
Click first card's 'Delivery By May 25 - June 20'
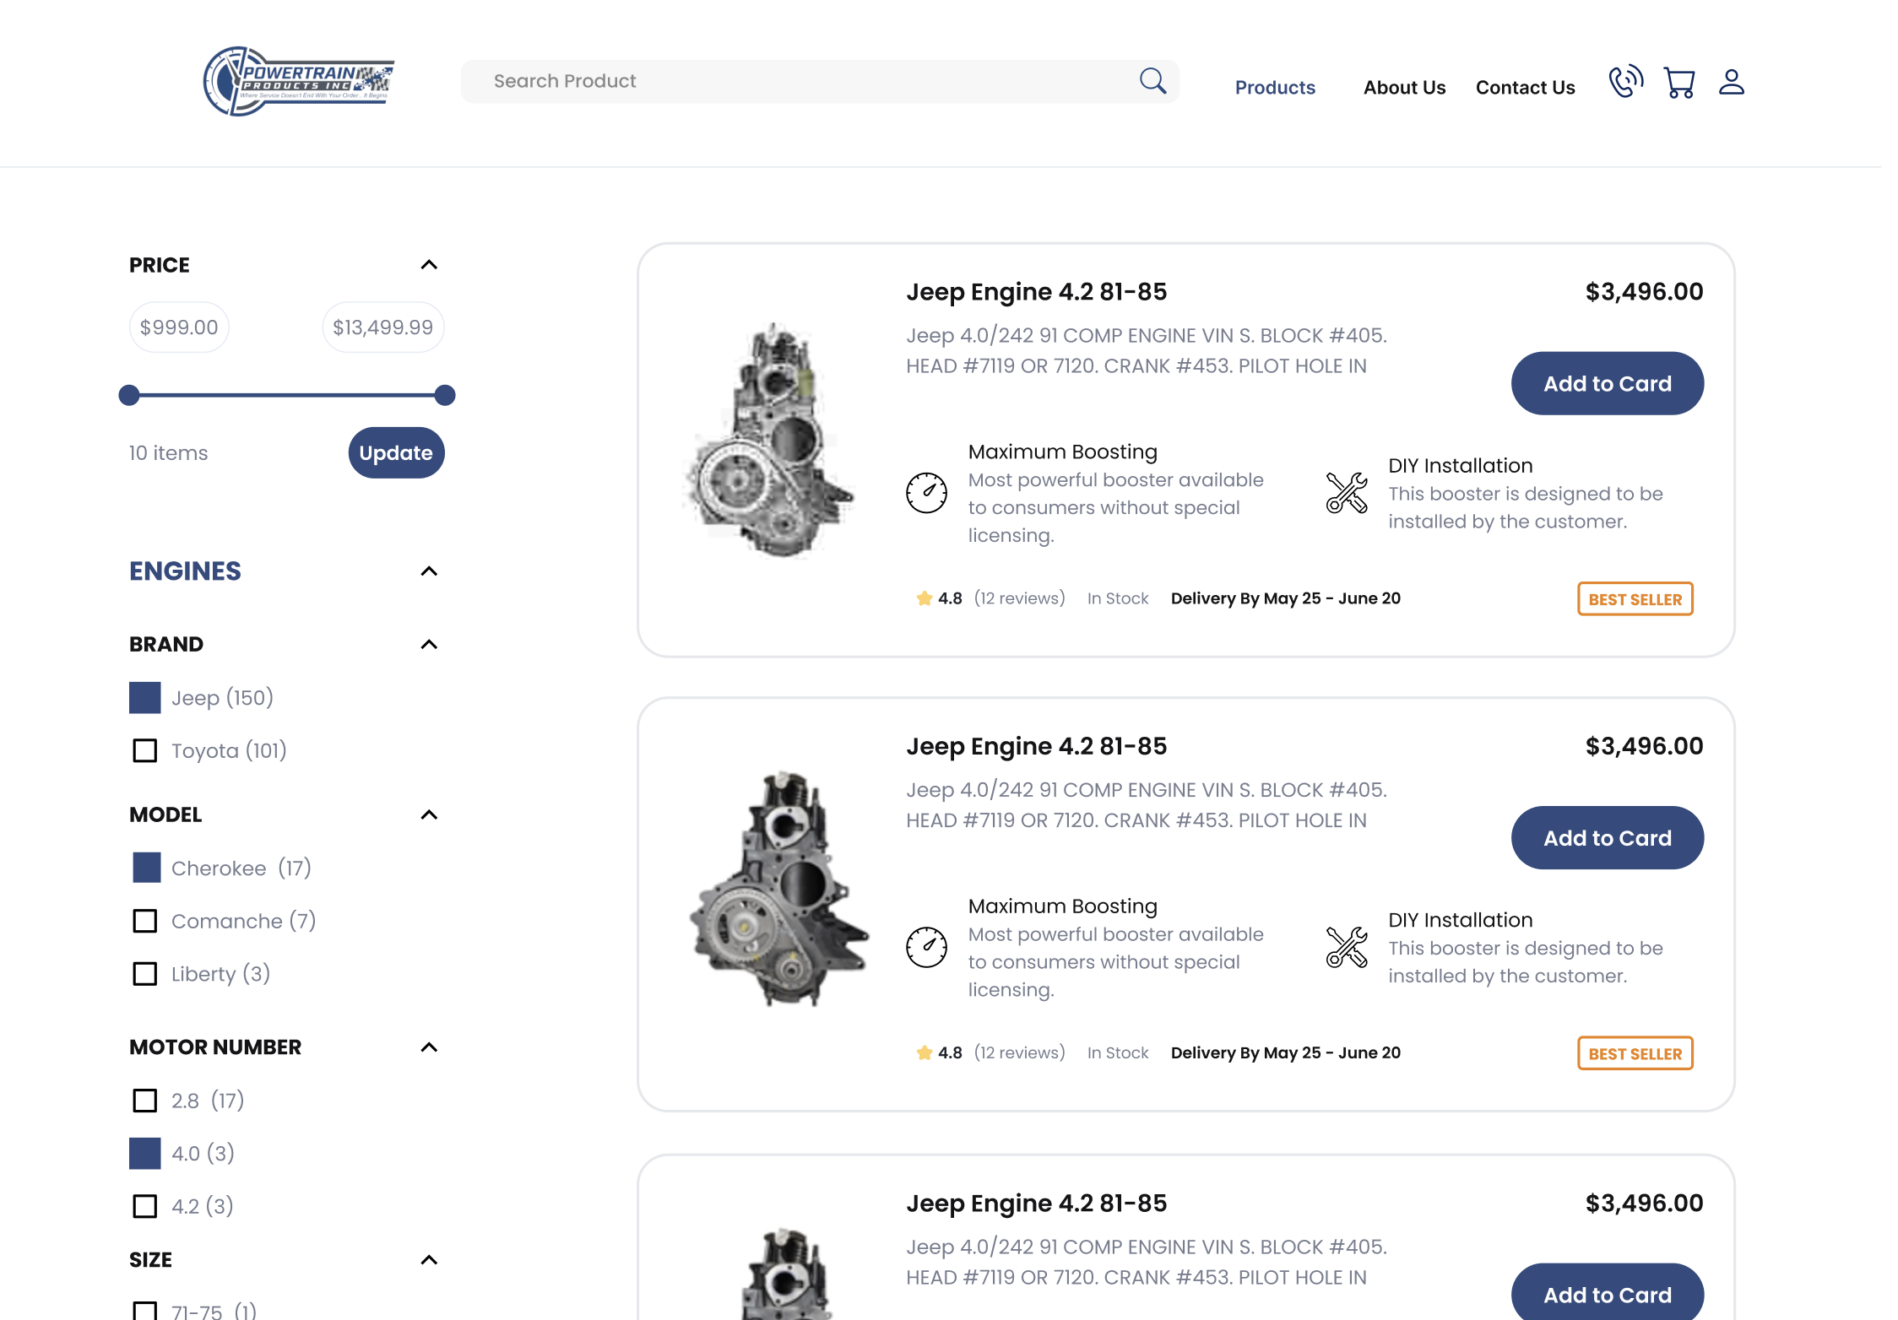pos(1285,598)
